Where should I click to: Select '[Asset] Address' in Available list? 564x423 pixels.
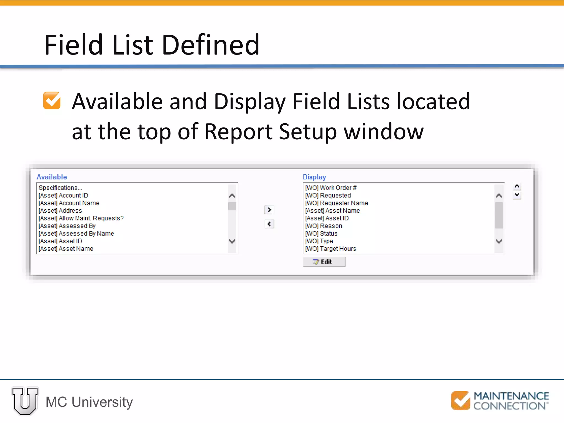(x=60, y=211)
